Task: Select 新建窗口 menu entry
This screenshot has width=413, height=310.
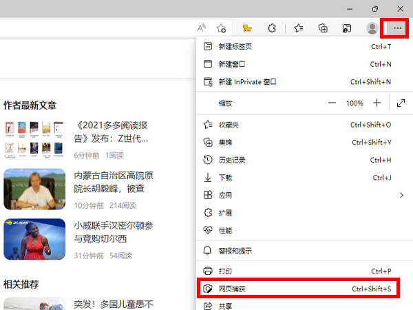Action: pyautogui.click(x=304, y=64)
